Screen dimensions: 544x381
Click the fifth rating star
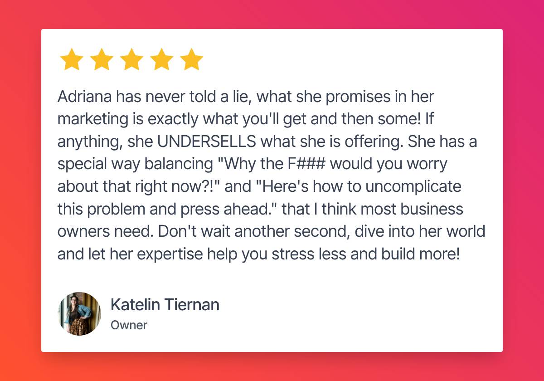(191, 59)
